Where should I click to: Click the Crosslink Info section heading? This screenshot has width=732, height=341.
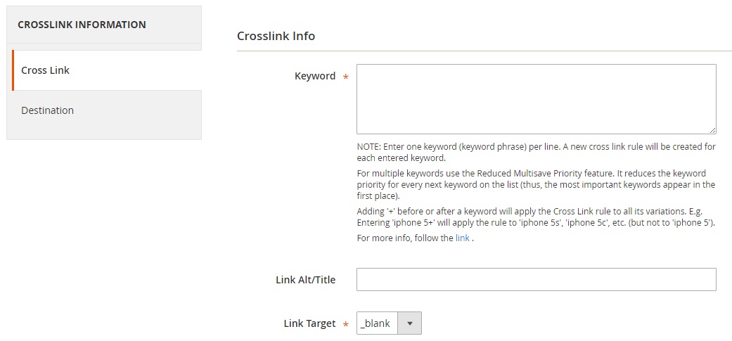point(276,36)
